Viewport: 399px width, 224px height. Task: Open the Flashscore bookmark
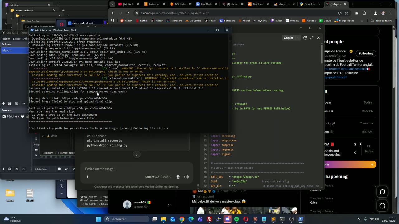tap(174, 21)
